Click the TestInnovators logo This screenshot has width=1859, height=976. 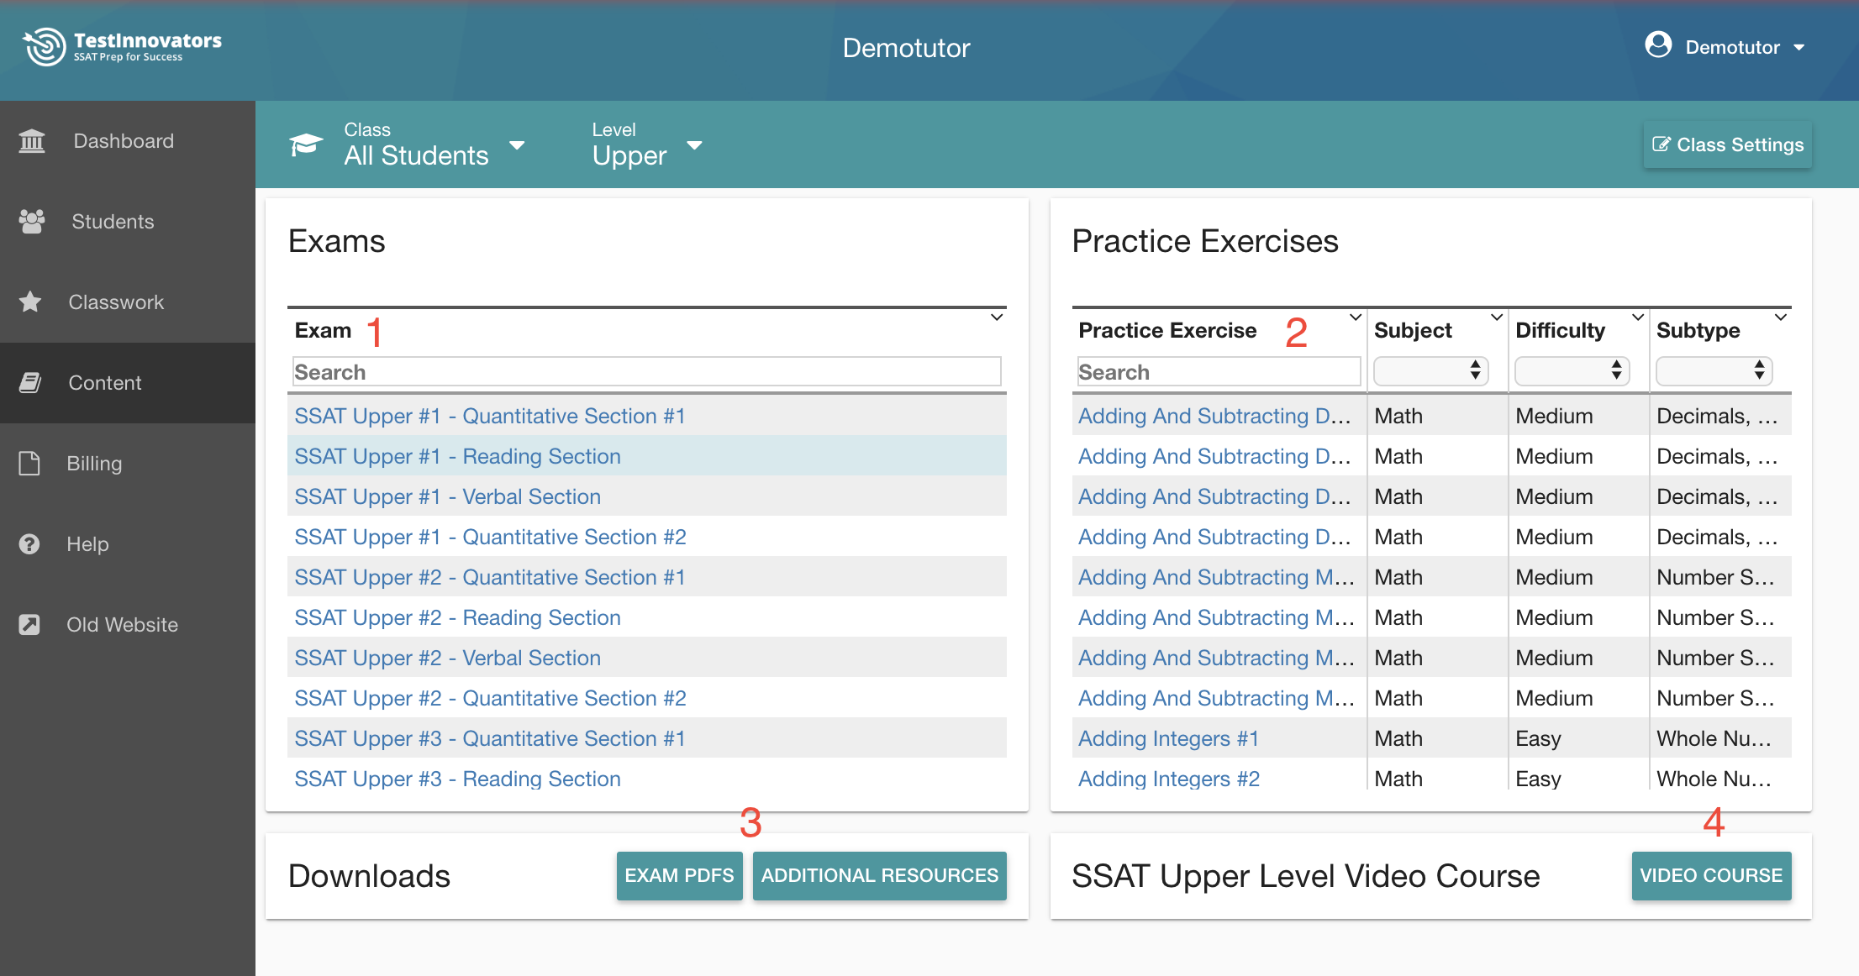[x=122, y=47]
